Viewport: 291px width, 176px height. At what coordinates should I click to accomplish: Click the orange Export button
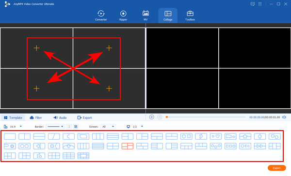click(x=276, y=168)
